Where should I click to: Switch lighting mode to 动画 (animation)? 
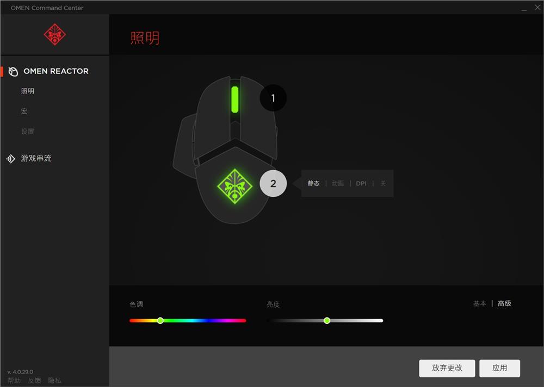click(x=337, y=183)
